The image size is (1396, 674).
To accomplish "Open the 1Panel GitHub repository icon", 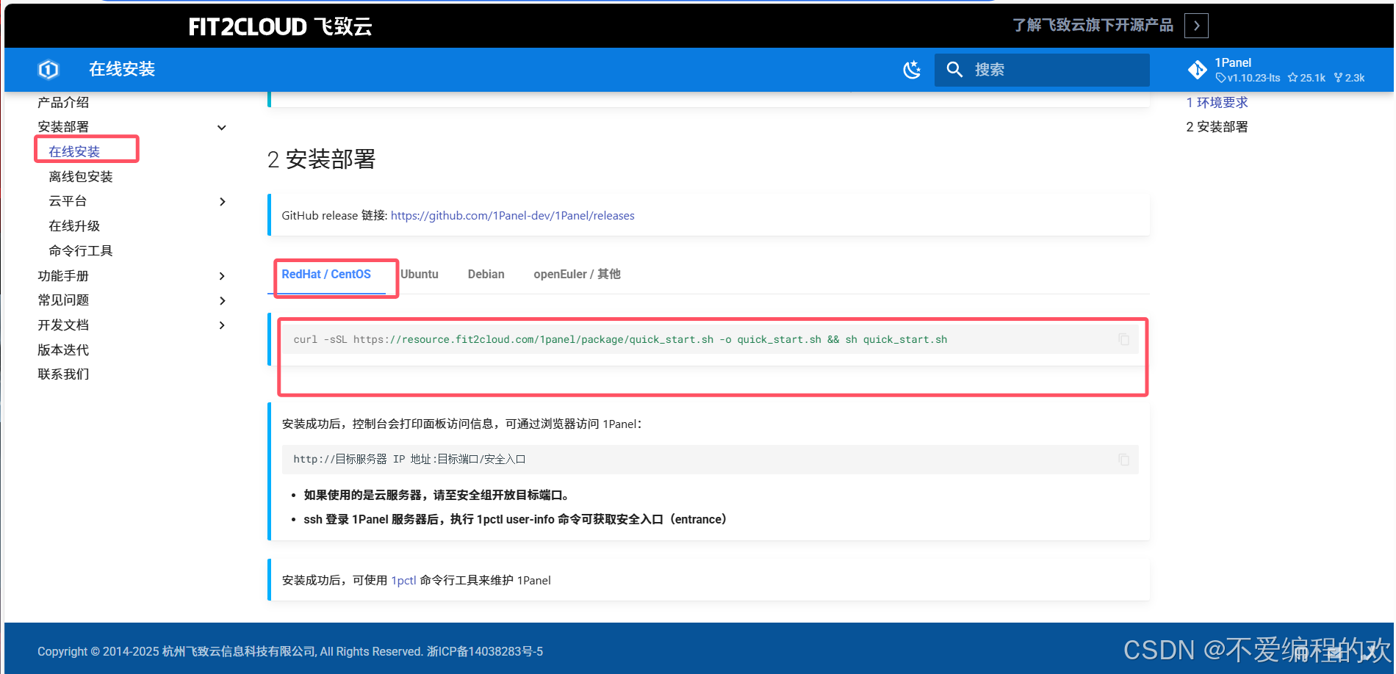I will 1198,70.
